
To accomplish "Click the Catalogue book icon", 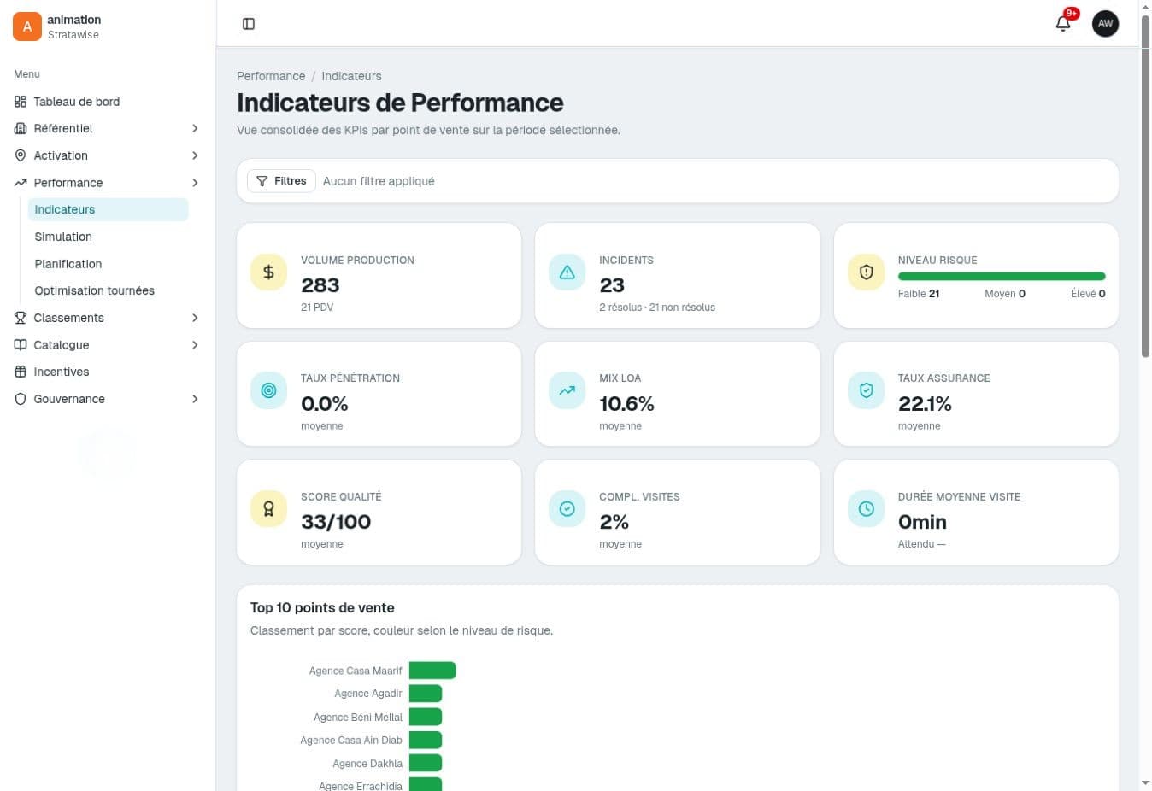I will 21,345.
